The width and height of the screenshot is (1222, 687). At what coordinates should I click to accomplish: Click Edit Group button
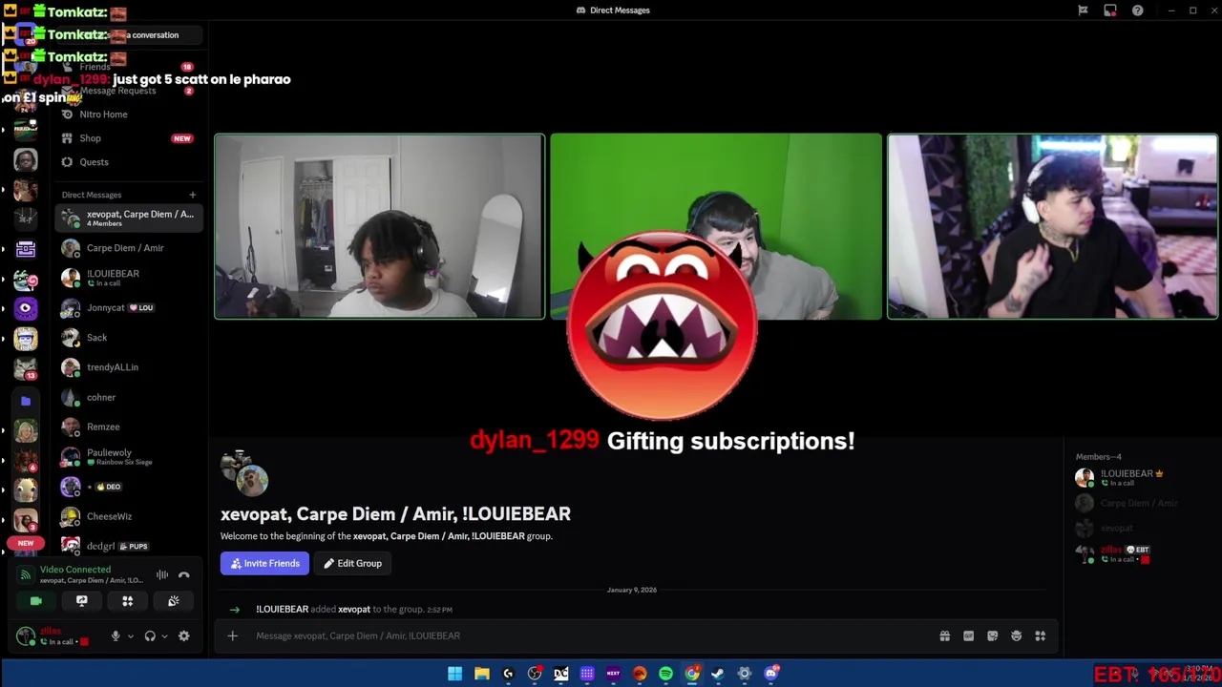(352, 563)
